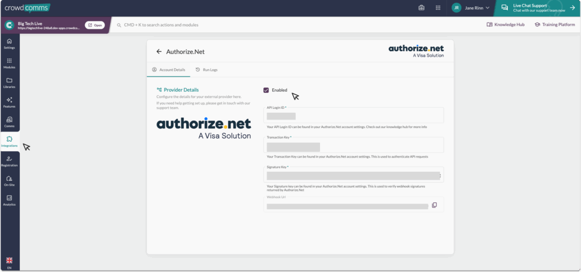
Task: Click the back arrow beside Authorize.Net
Action: click(159, 52)
